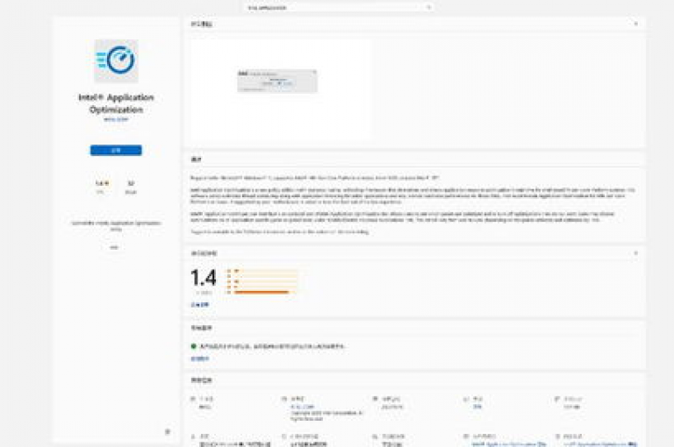Click the green status dot in the system requirements section

pos(193,346)
